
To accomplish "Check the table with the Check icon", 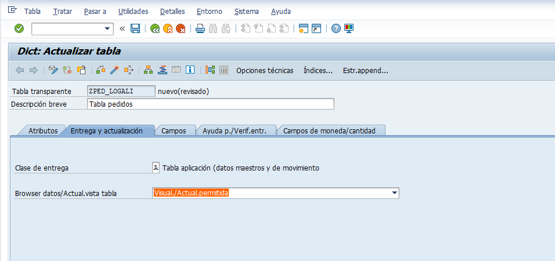I will 101,70.
